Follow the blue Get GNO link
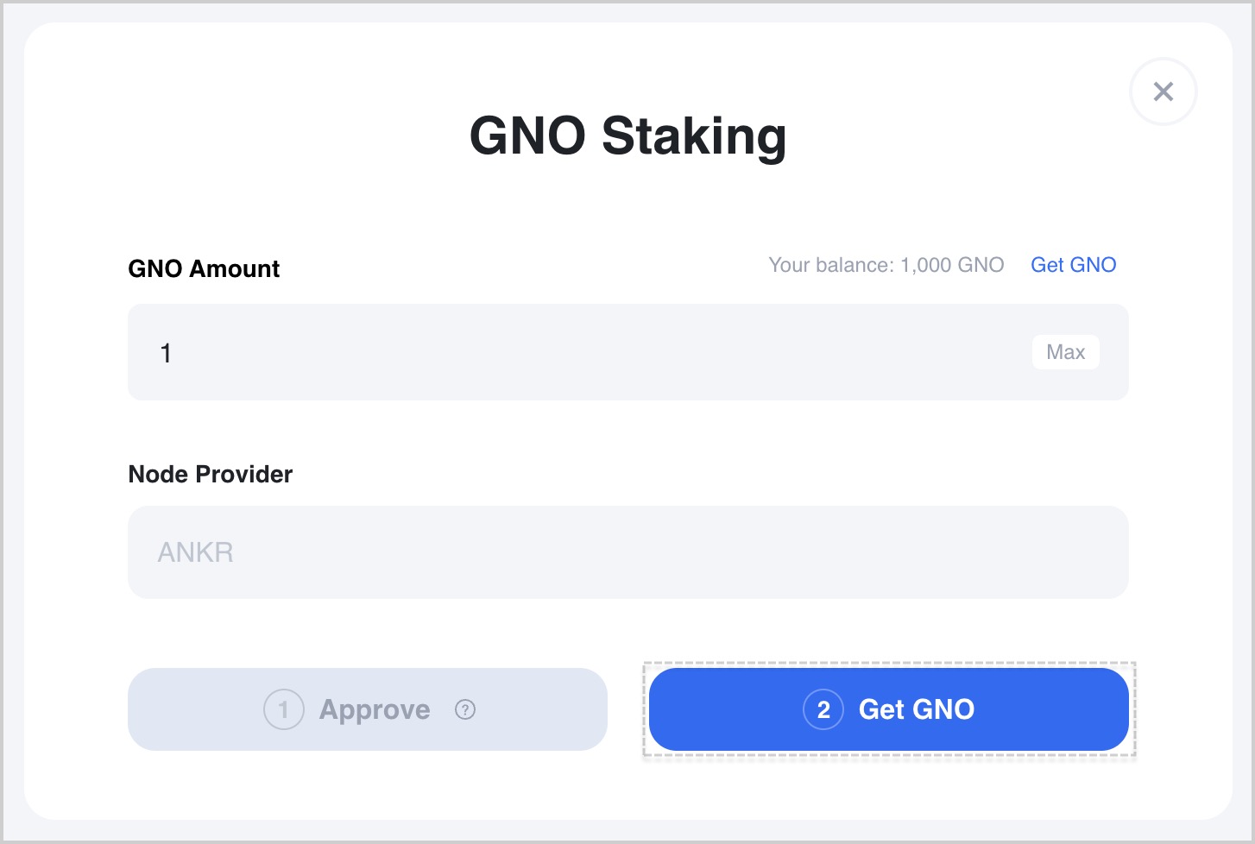1255x844 pixels. click(x=1073, y=265)
